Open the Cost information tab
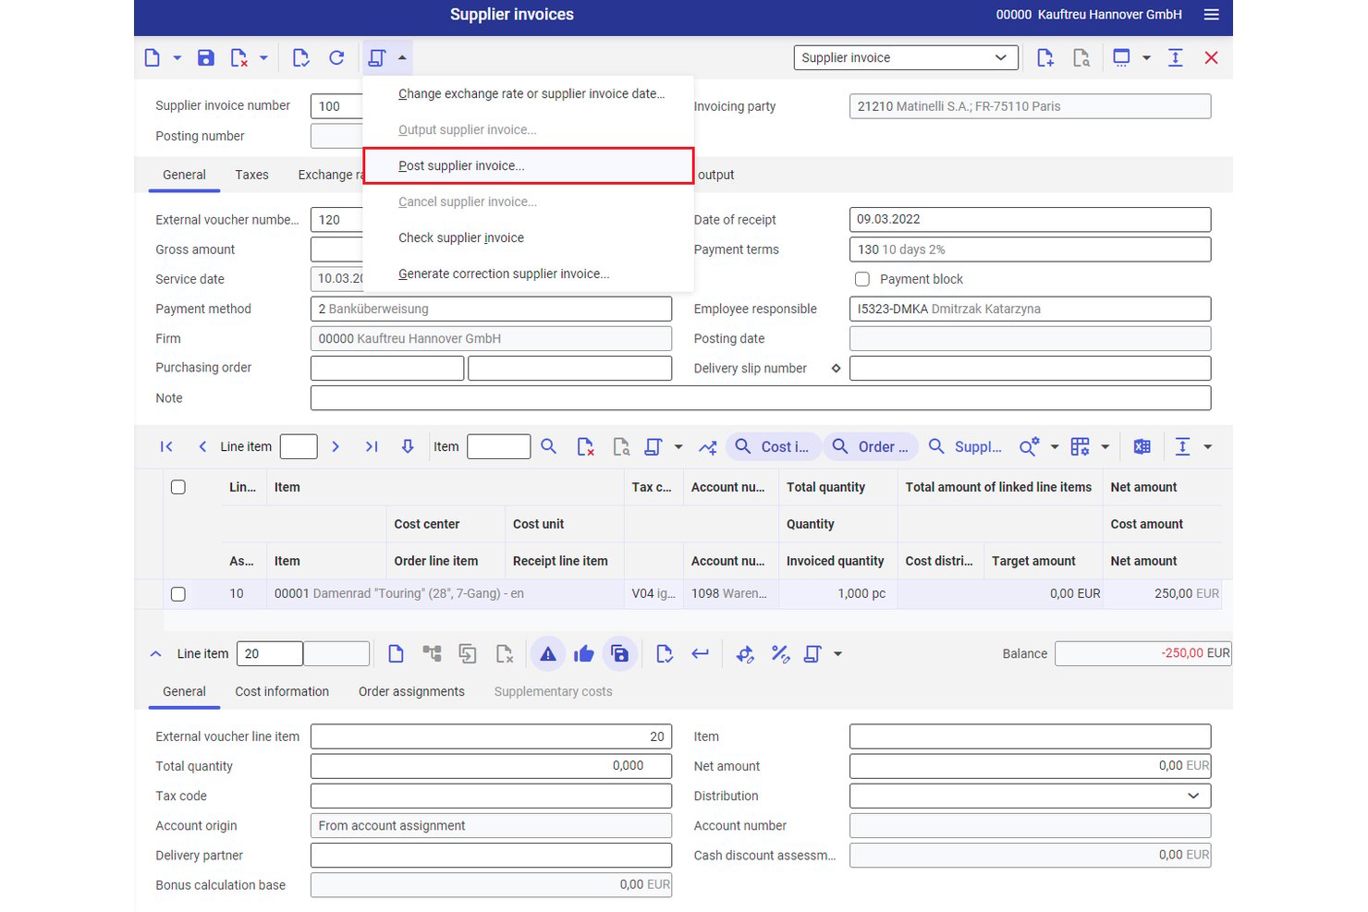 click(x=282, y=691)
